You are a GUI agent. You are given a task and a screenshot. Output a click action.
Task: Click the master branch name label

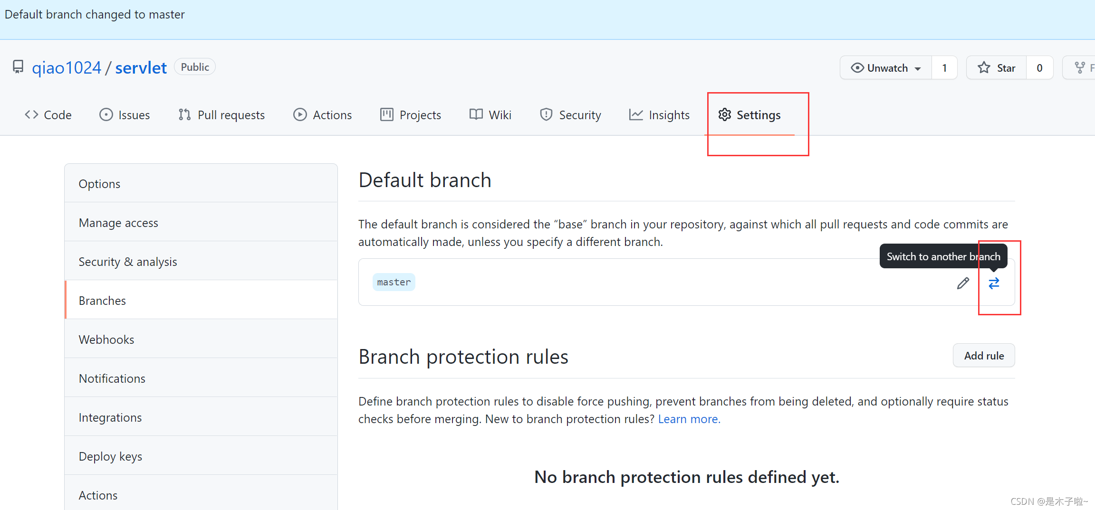[394, 282]
